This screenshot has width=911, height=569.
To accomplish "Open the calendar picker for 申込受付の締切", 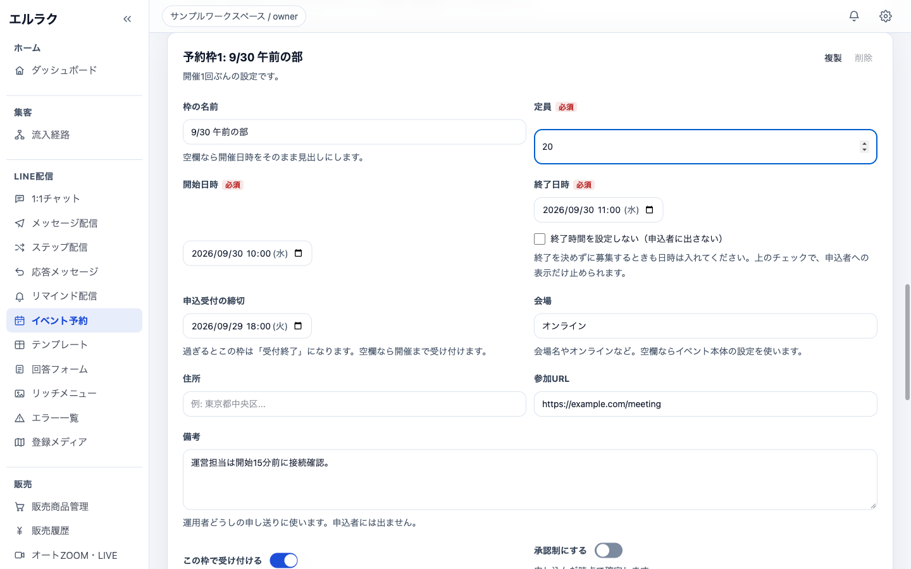I will pyautogui.click(x=299, y=326).
